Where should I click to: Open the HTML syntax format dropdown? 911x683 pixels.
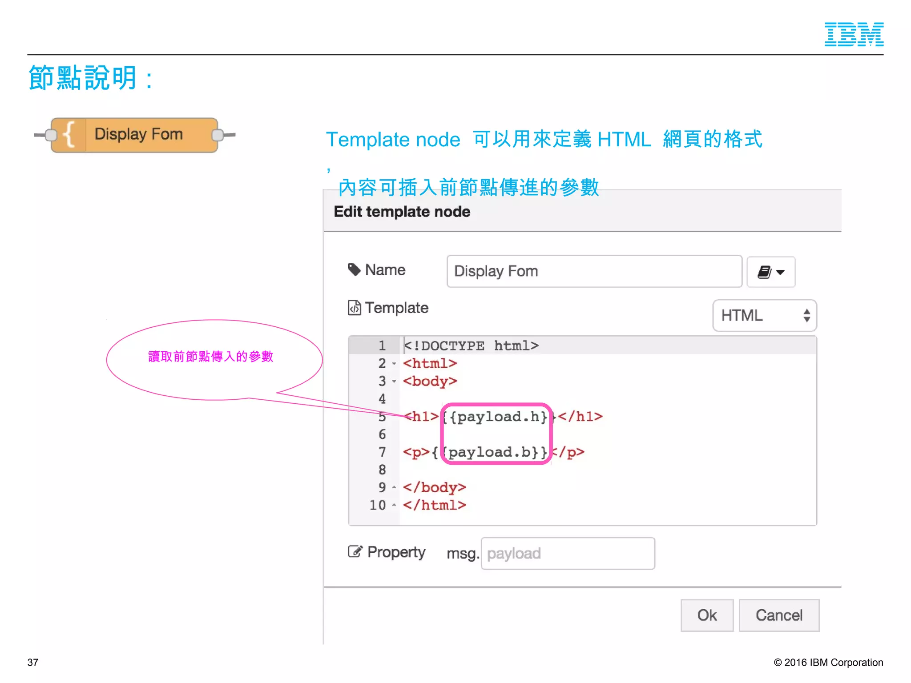click(764, 315)
